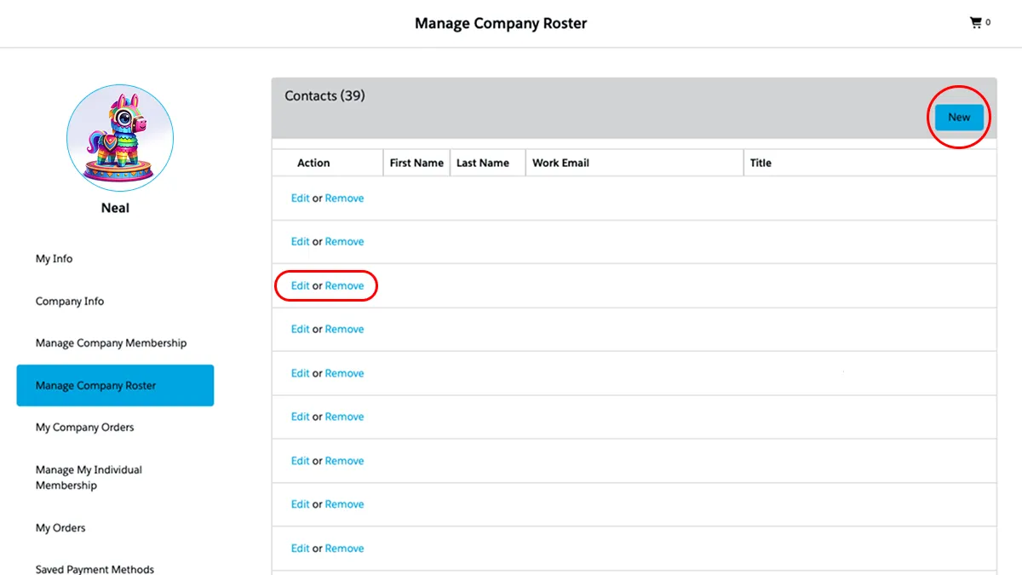This screenshot has height=575, width=1022.
Task: Select My Info in the sidebar
Action: (x=54, y=258)
